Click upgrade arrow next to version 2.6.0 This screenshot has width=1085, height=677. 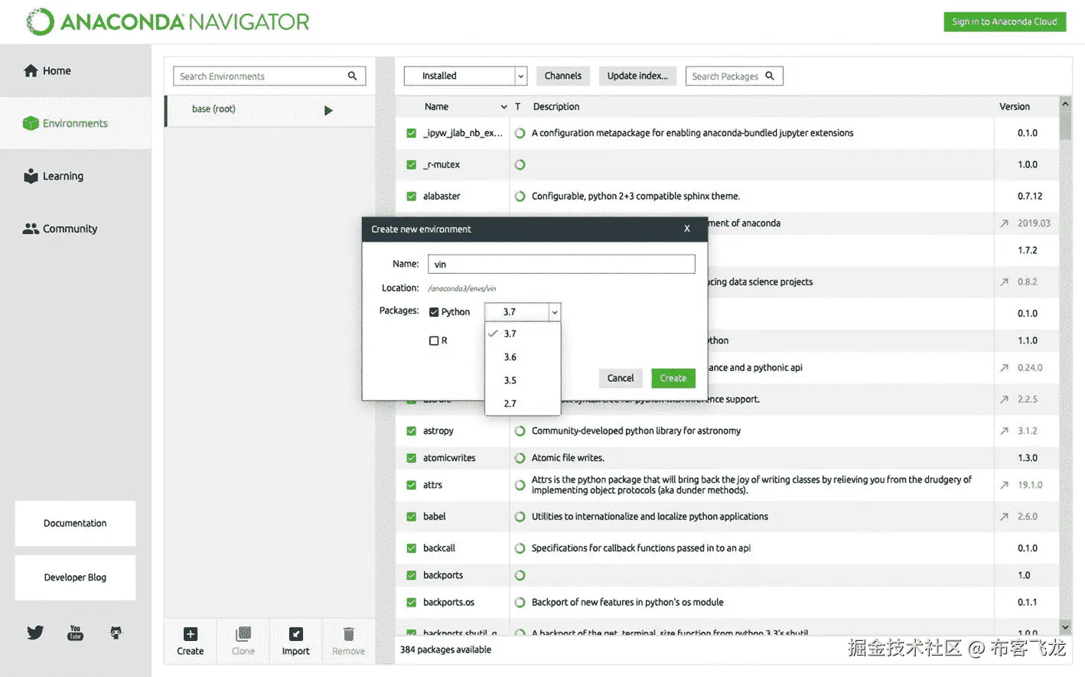pyautogui.click(x=1004, y=516)
